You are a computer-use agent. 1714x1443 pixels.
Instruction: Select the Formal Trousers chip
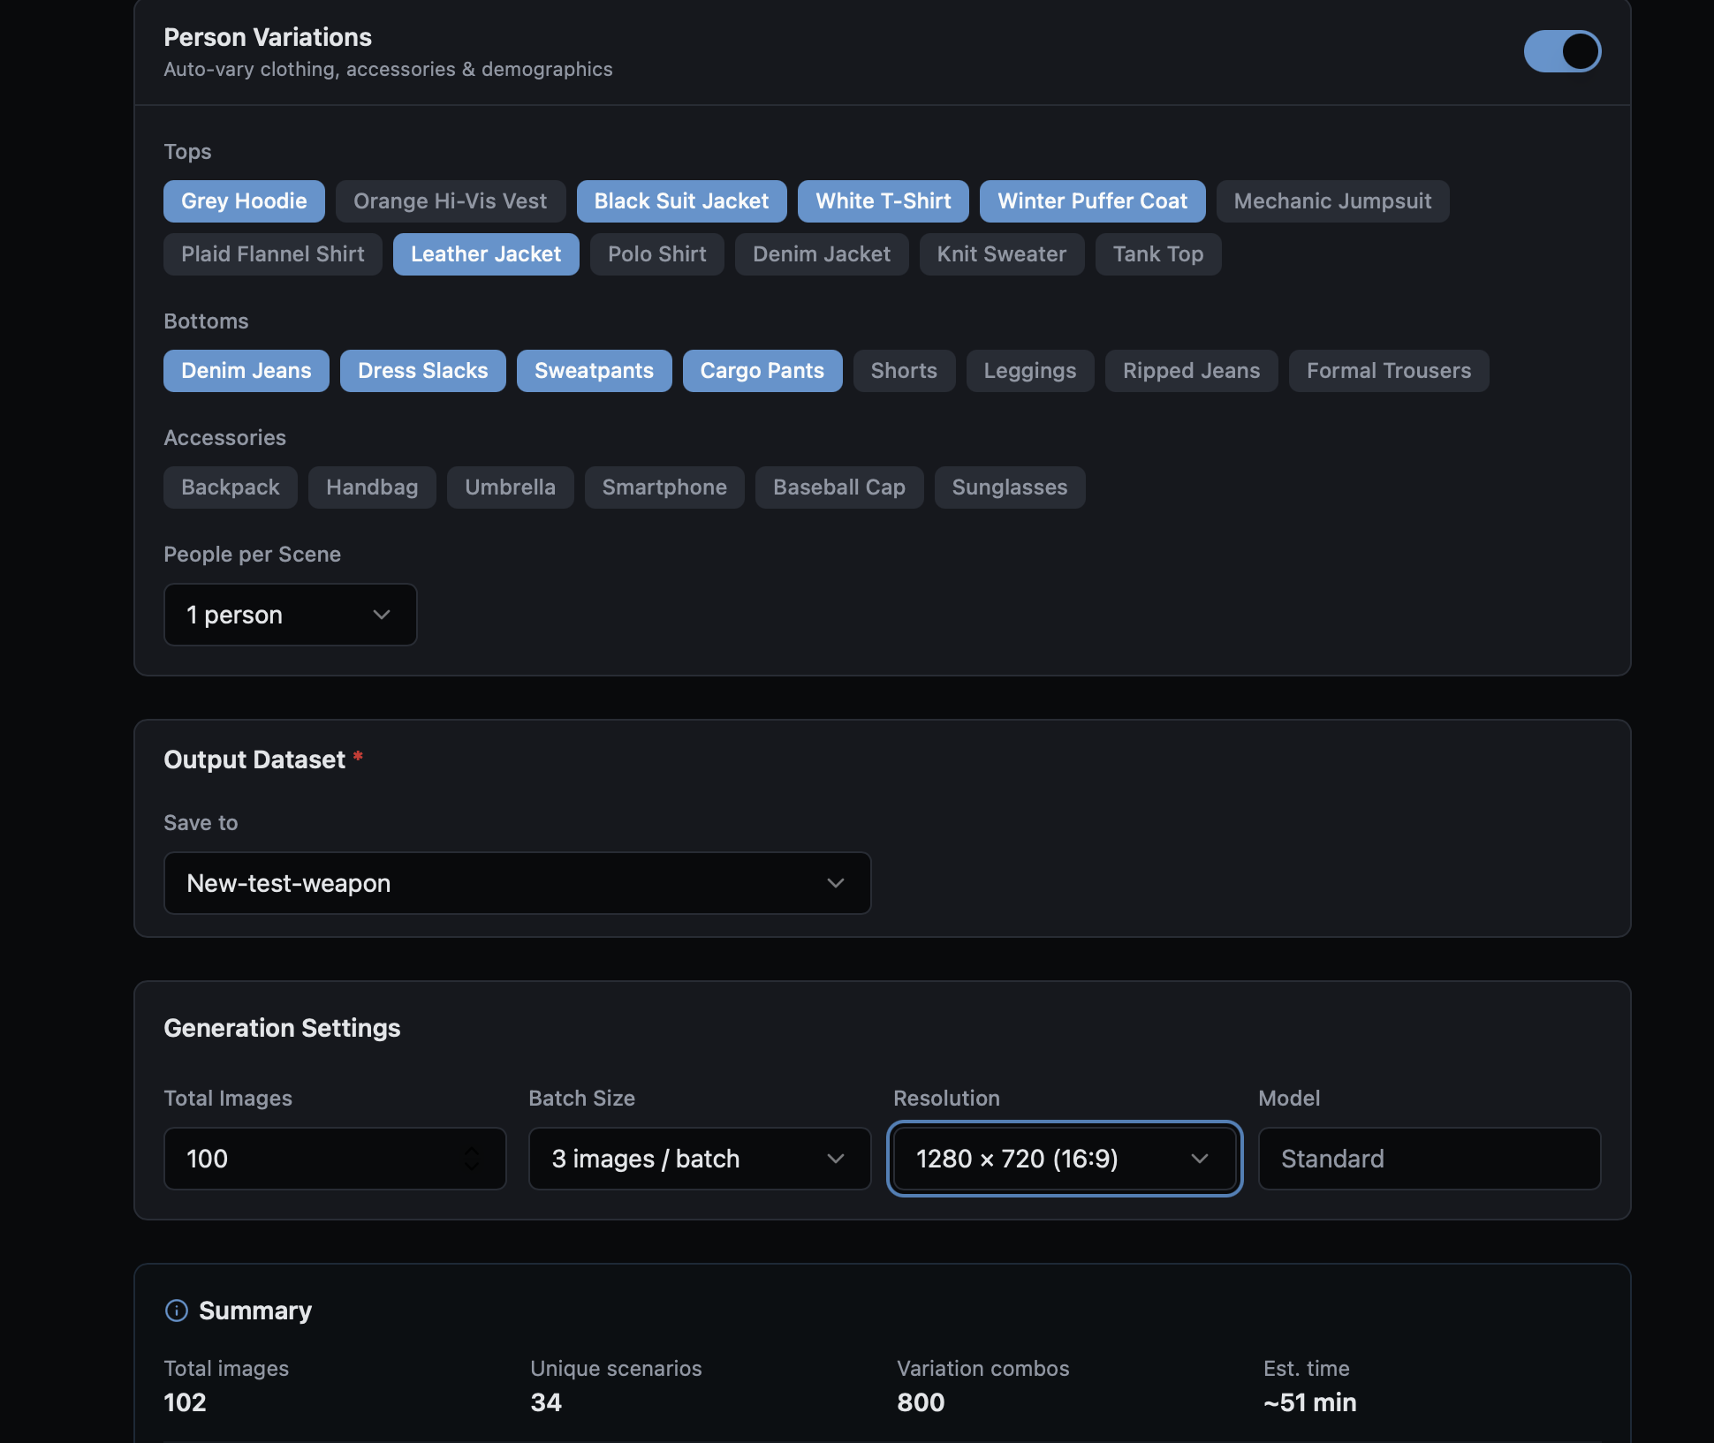click(x=1389, y=371)
